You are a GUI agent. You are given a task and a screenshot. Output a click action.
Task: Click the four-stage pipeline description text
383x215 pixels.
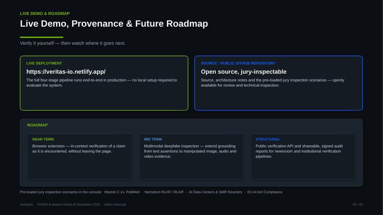coord(102,83)
